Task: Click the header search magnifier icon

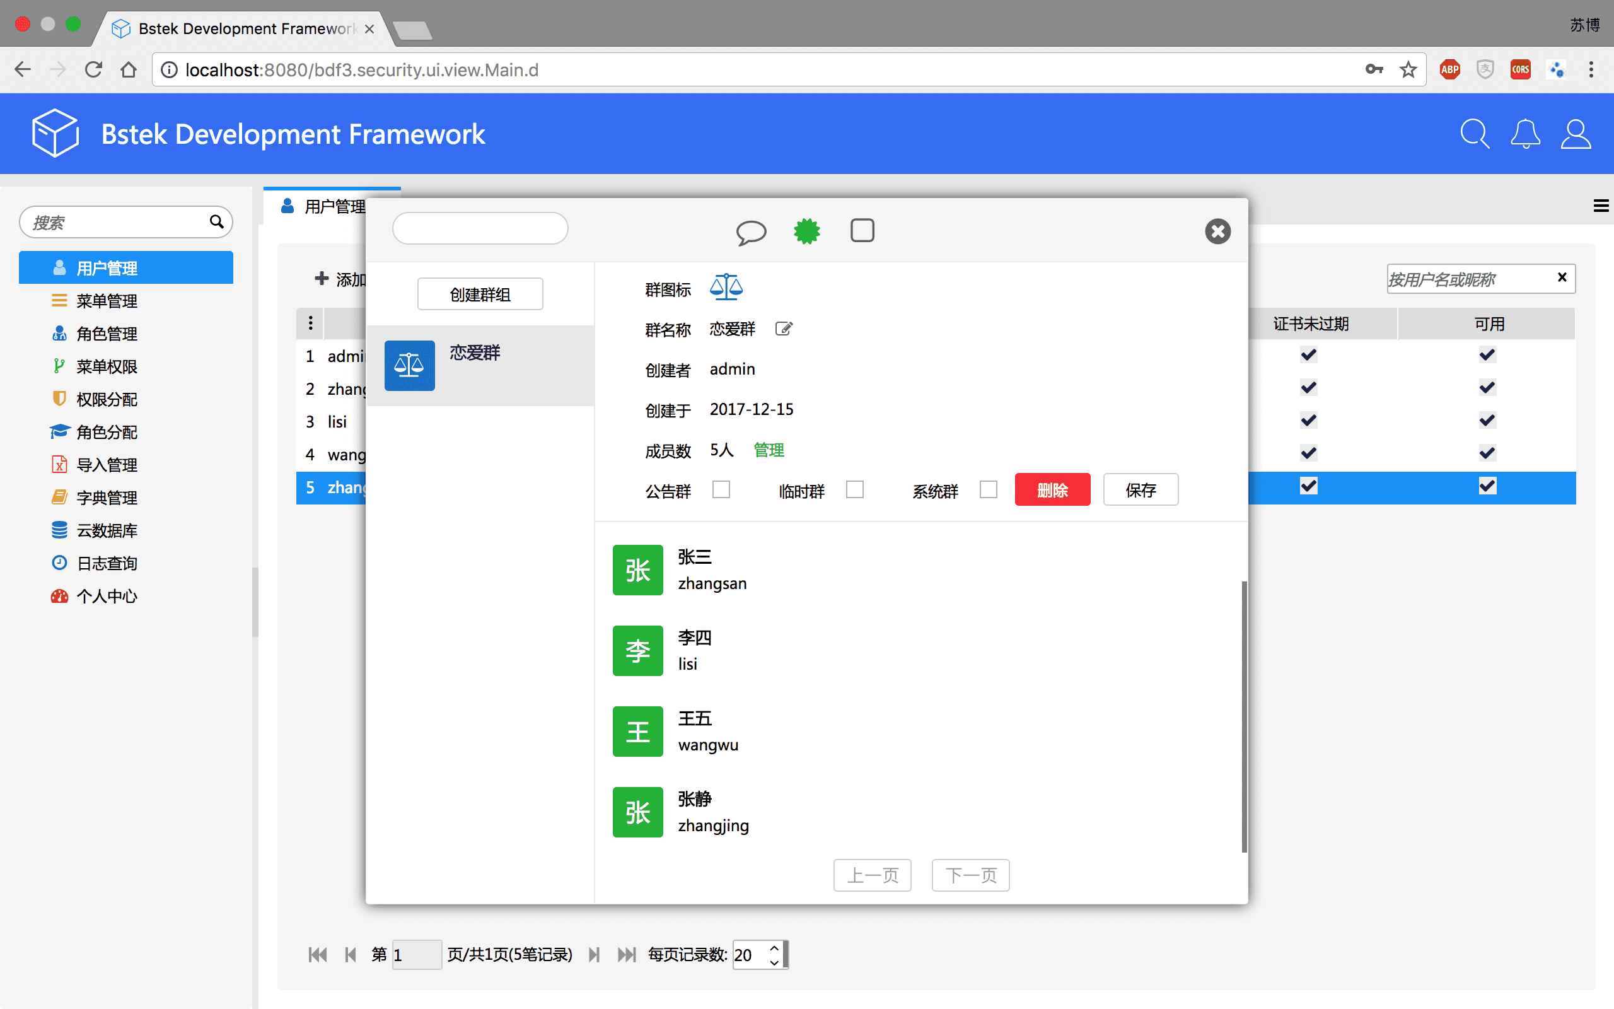Action: [1474, 134]
